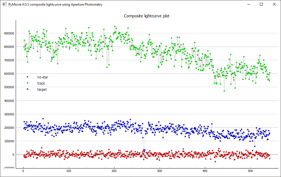Click the 300 x-axis tick label
The height and width of the screenshot is (177, 281).
159,171
